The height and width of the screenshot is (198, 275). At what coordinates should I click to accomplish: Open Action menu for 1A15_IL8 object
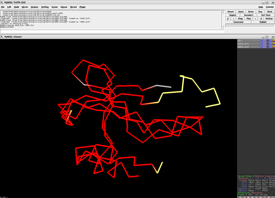point(262,44)
